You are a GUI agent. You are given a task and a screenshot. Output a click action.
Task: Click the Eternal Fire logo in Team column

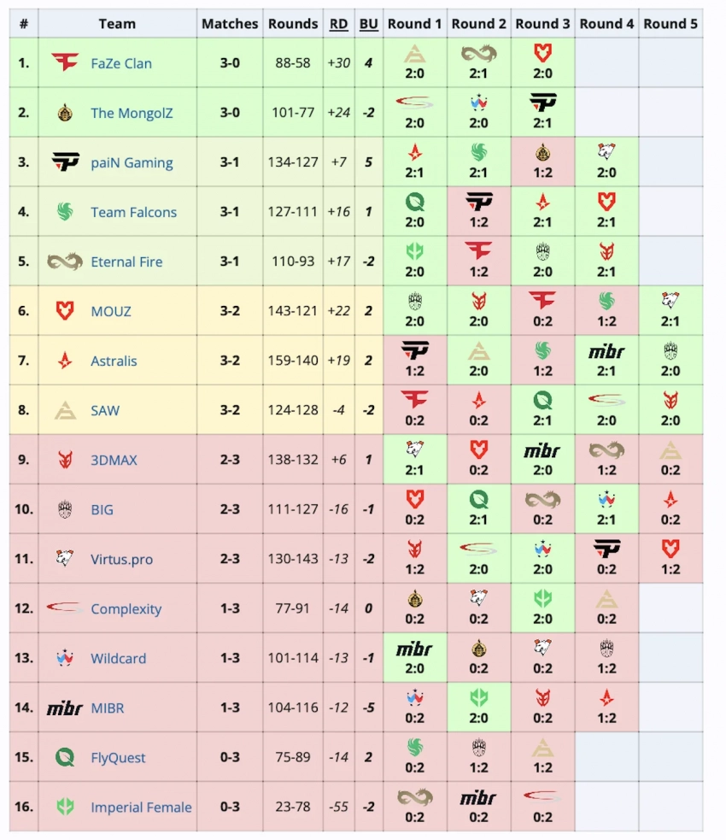point(65,261)
